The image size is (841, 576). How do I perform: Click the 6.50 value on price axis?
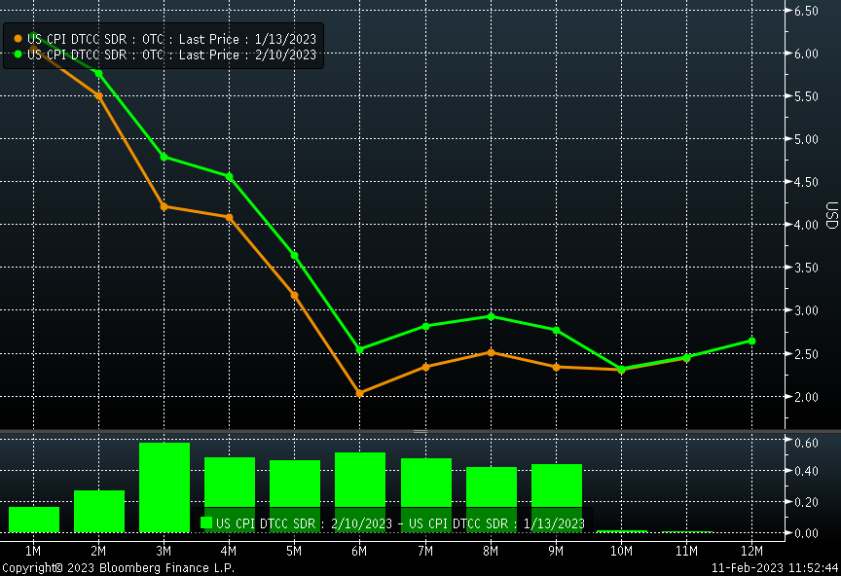pos(806,11)
